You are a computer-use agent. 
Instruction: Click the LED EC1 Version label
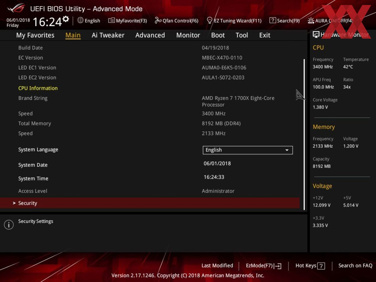[37, 68]
